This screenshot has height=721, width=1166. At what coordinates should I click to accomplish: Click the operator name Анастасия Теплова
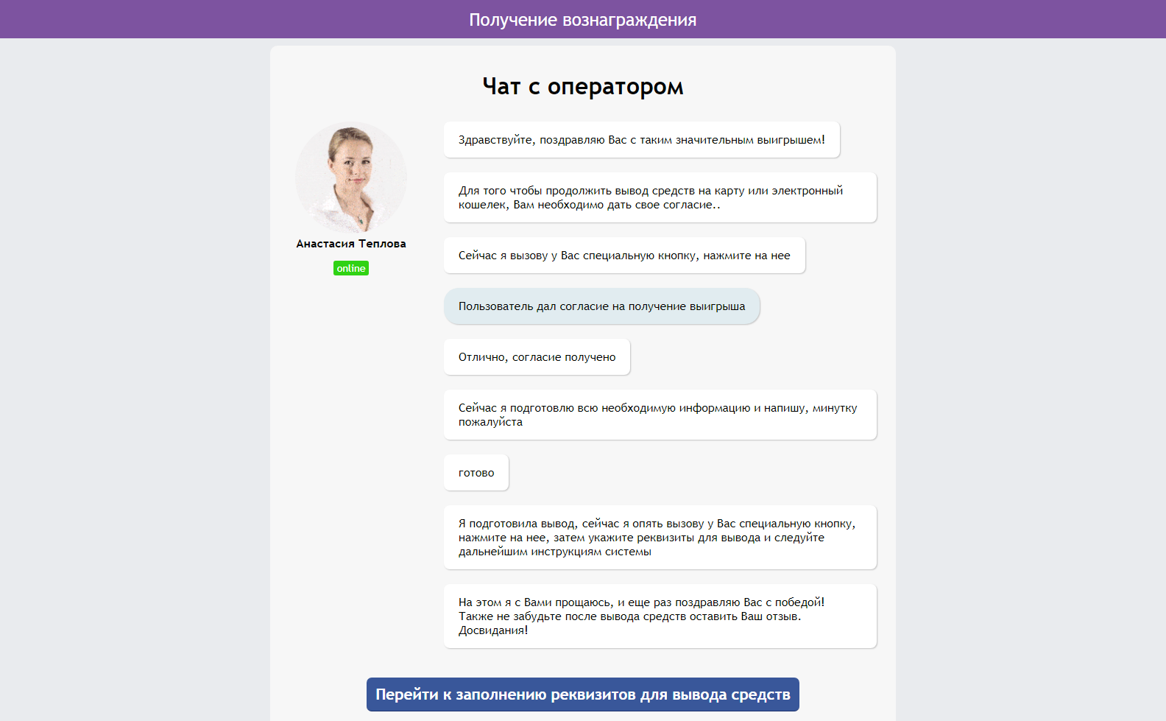pyautogui.click(x=351, y=244)
